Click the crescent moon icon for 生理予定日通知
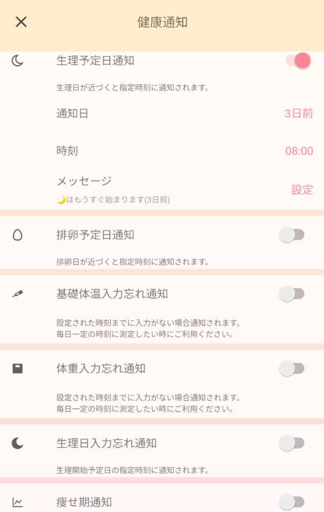 tap(17, 60)
